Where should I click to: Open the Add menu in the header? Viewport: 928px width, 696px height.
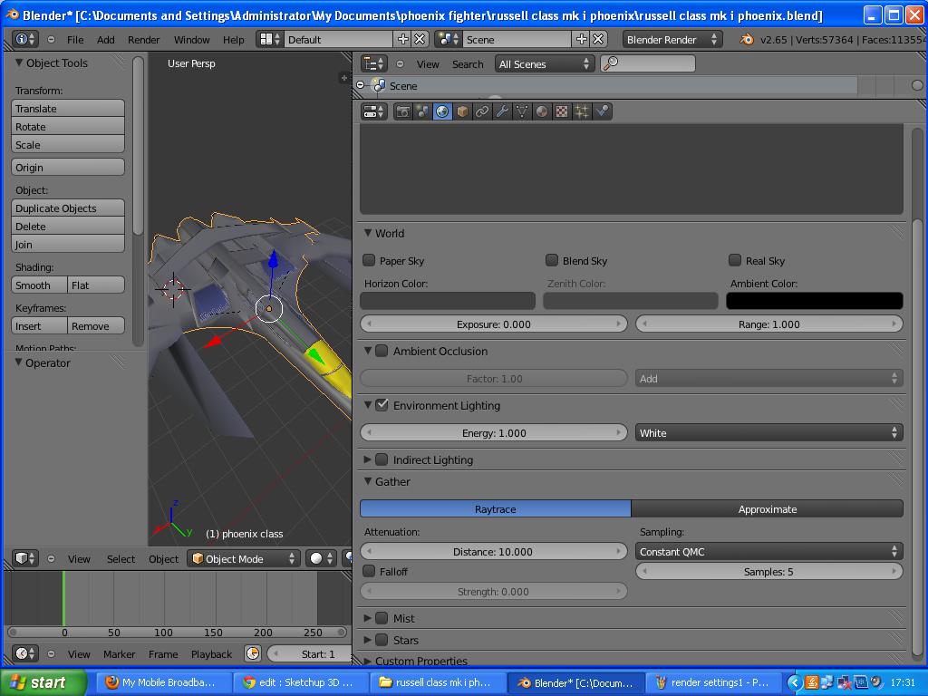pos(106,39)
